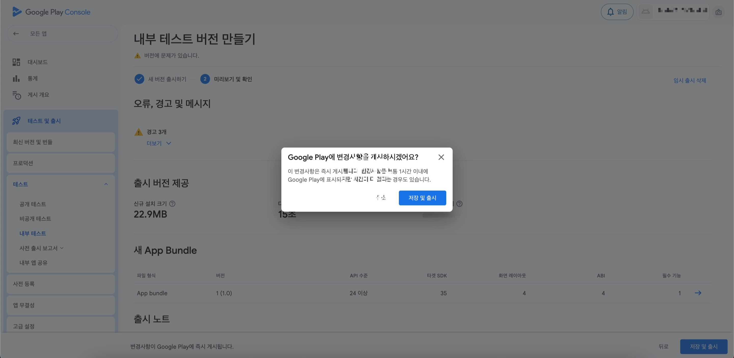Image resolution: width=734 pixels, height=358 pixels.
Task: Click the back arrow next to 모든 앱
Action: (16, 34)
